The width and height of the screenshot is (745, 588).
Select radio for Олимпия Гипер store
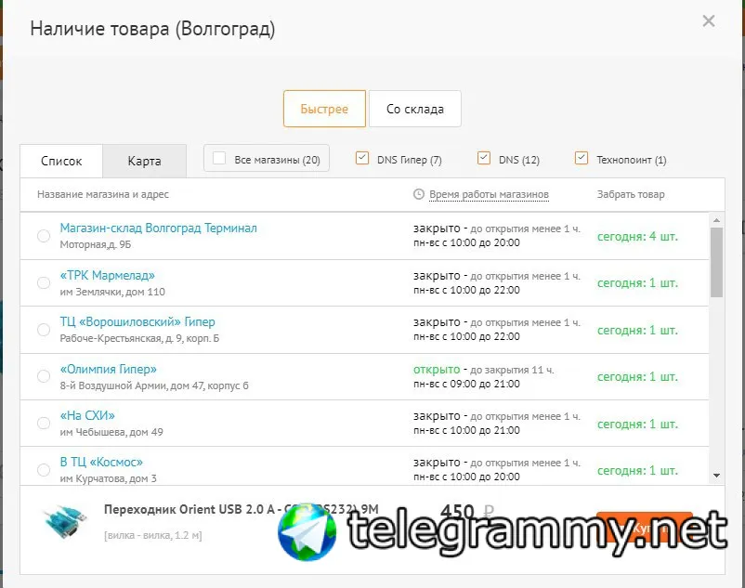pos(44,376)
